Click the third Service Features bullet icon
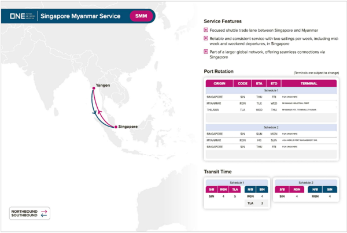 click(205, 51)
